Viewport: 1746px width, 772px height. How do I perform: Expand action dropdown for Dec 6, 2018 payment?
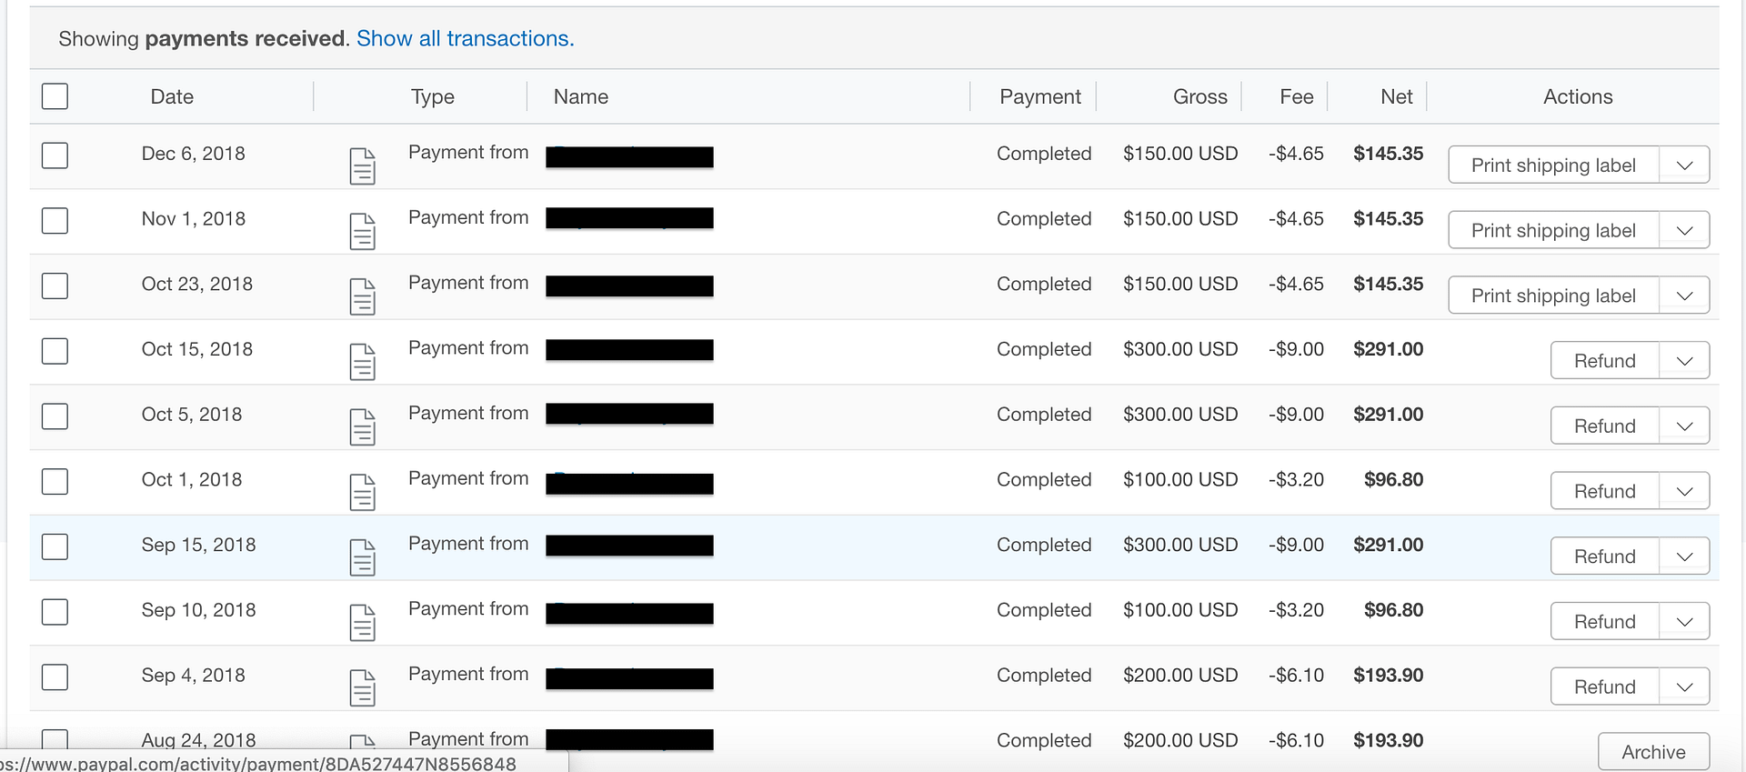tap(1684, 165)
